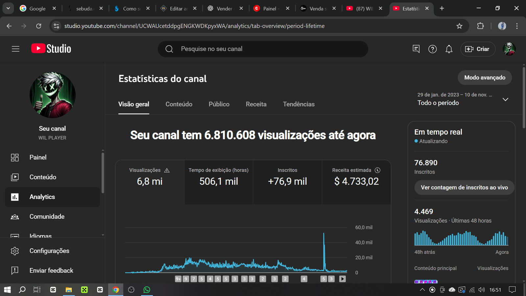Select the Visualizações metric card
This screenshot has height=296, width=526.
coord(150,183)
